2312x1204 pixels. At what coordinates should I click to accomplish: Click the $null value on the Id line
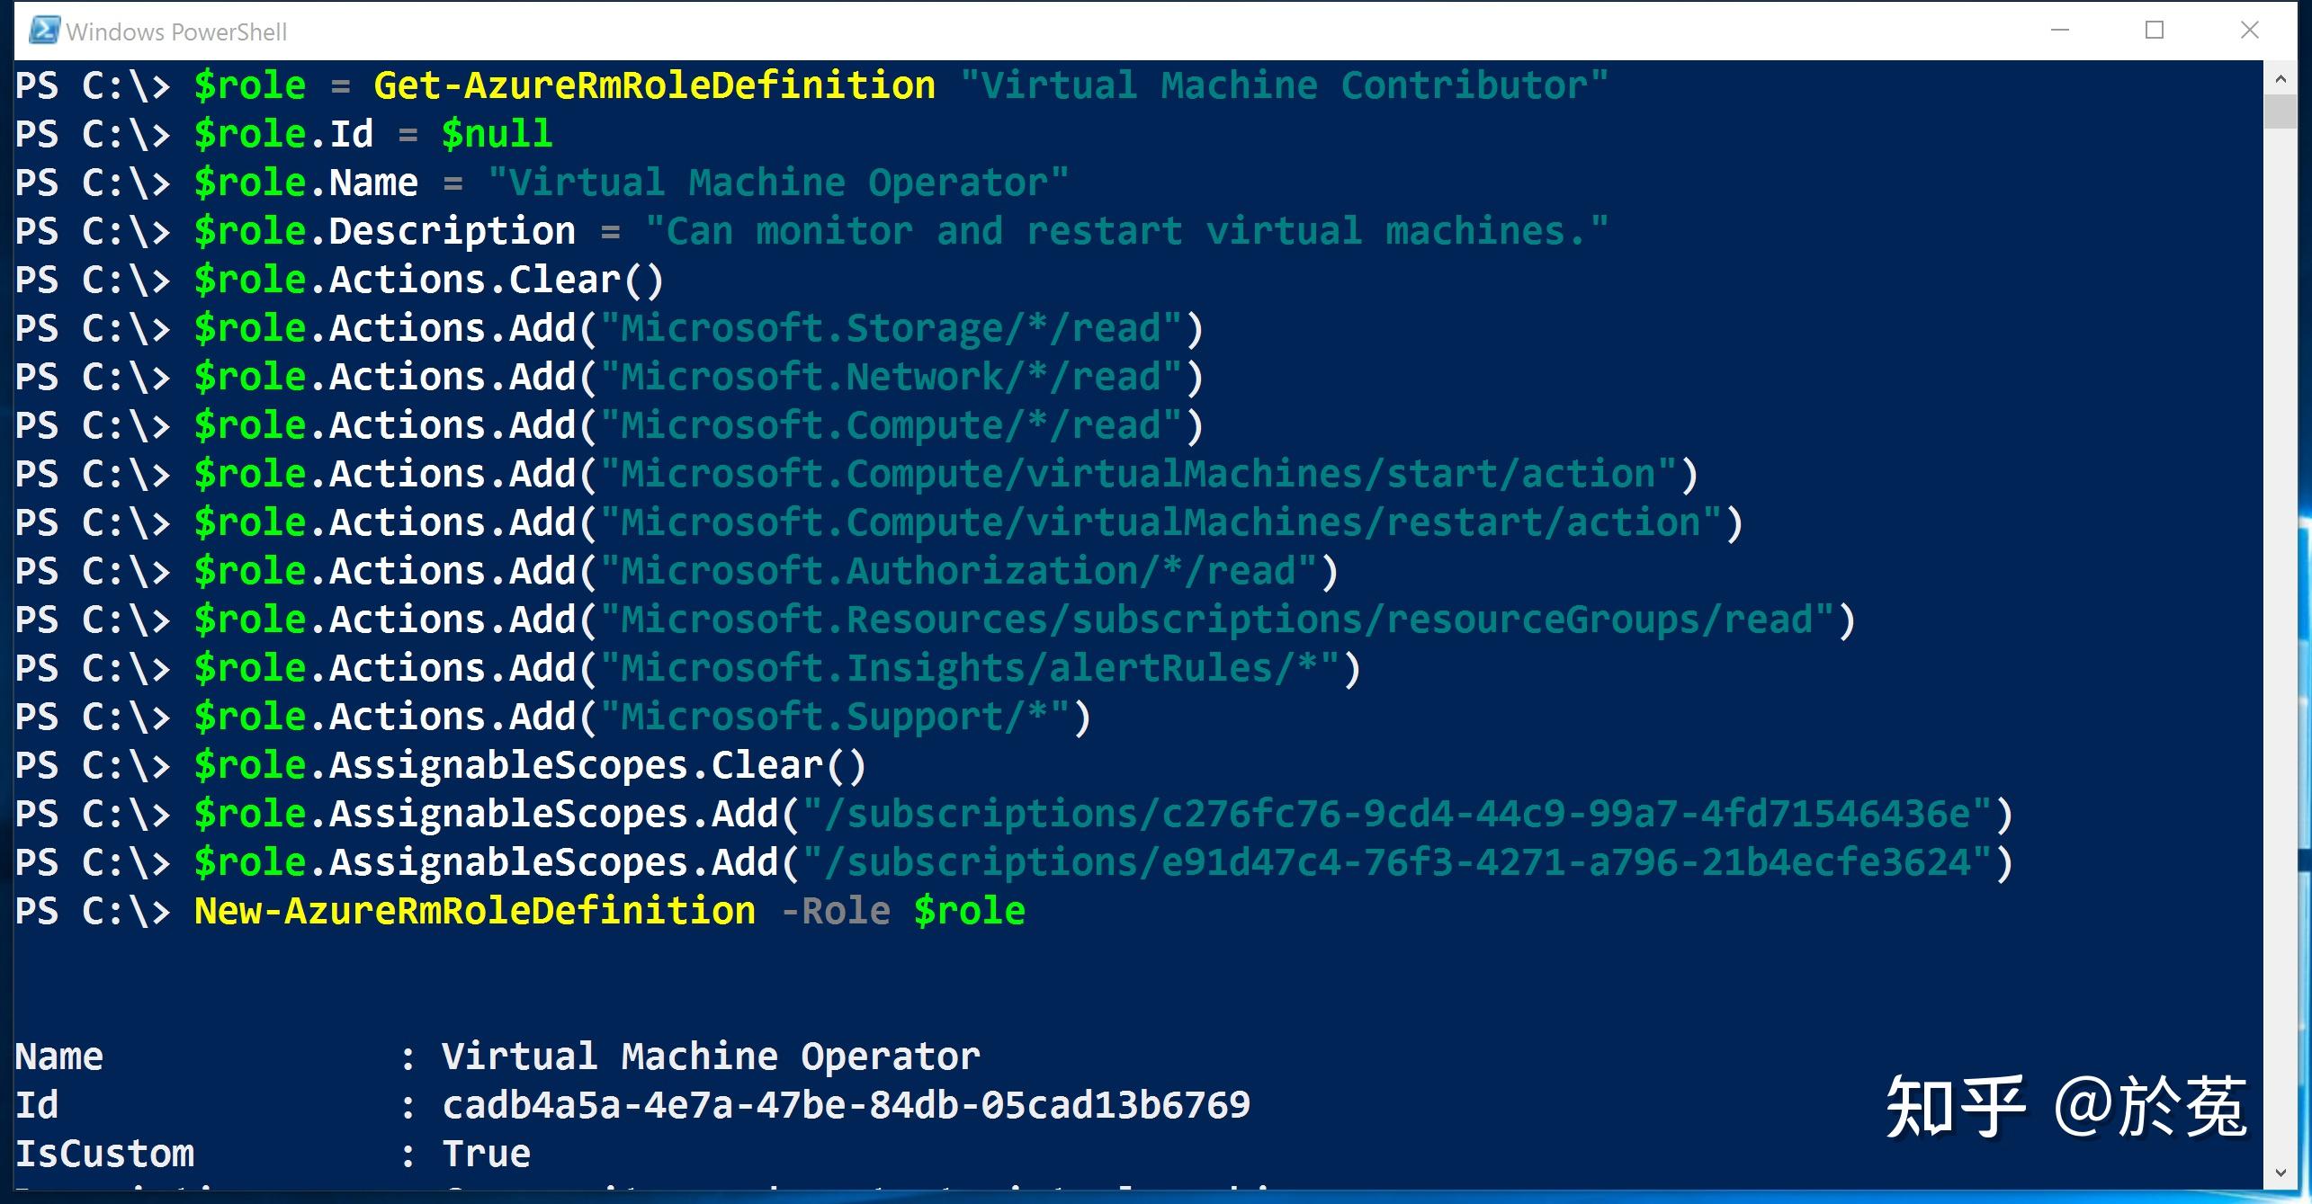[497, 134]
